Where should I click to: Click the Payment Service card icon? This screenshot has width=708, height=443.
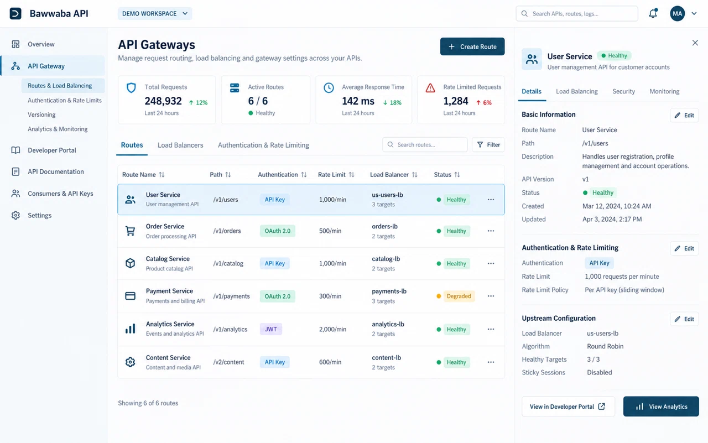[x=131, y=296]
